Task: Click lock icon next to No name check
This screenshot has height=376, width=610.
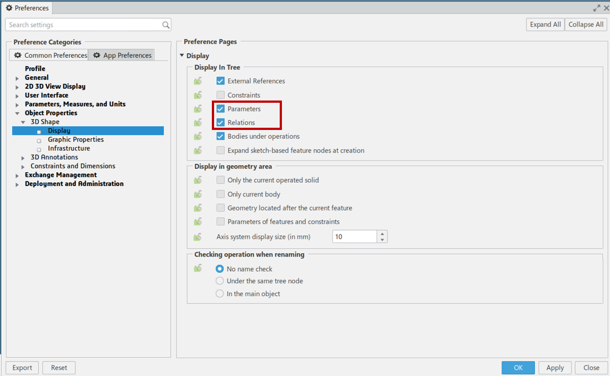Action: pyautogui.click(x=197, y=269)
